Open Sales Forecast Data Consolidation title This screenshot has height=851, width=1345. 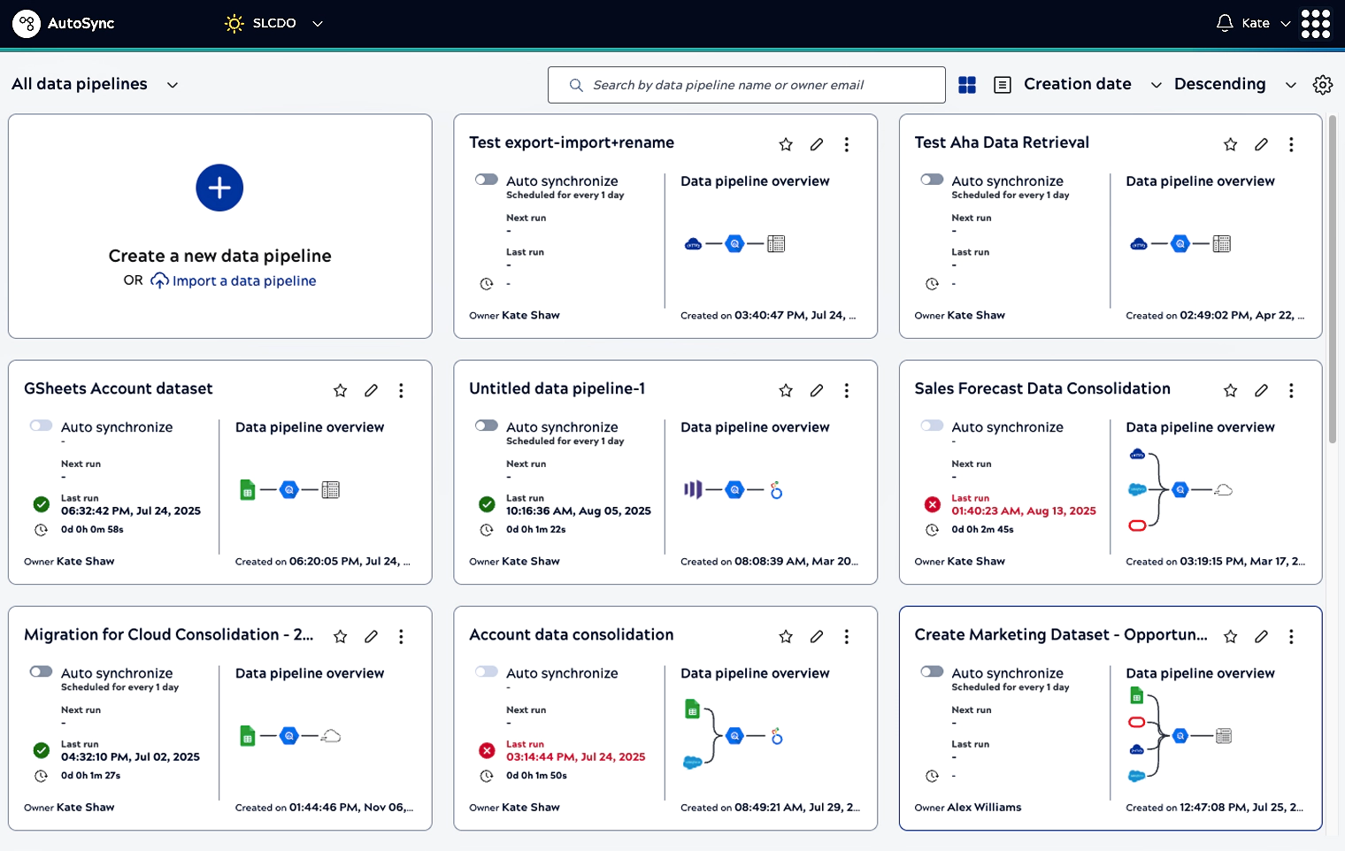point(1042,388)
